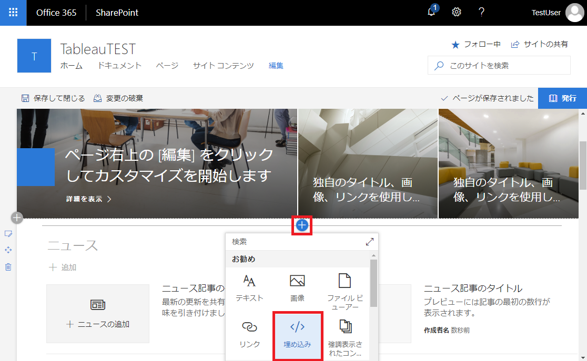The height and width of the screenshot is (361, 587).
Task: Click the right hero tile with yellow sofas
Action: coord(509,163)
